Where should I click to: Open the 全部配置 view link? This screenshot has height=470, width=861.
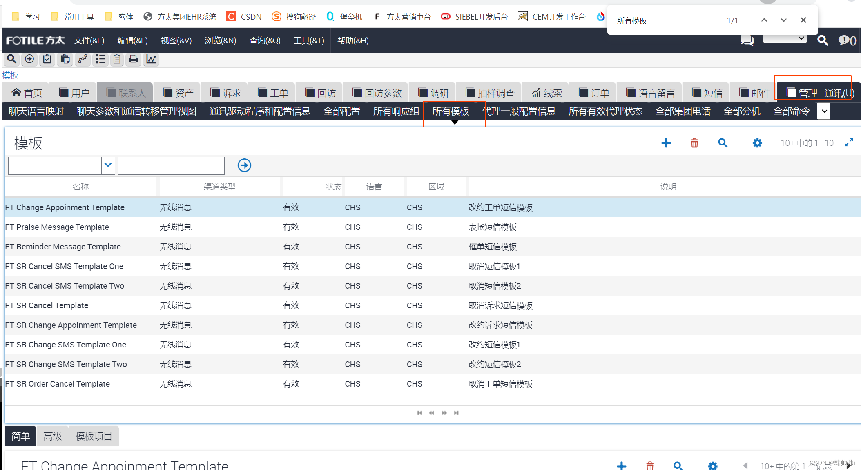coord(341,111)
